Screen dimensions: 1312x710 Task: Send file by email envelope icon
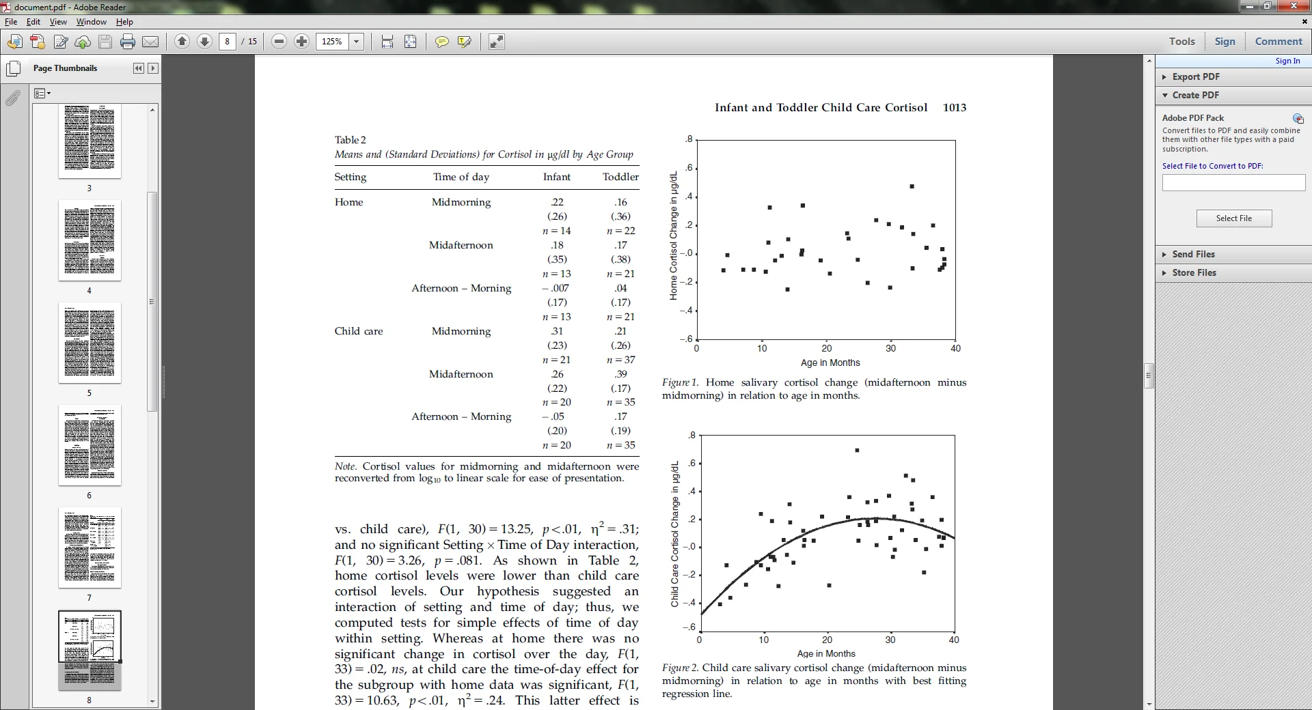coord(150,42)
